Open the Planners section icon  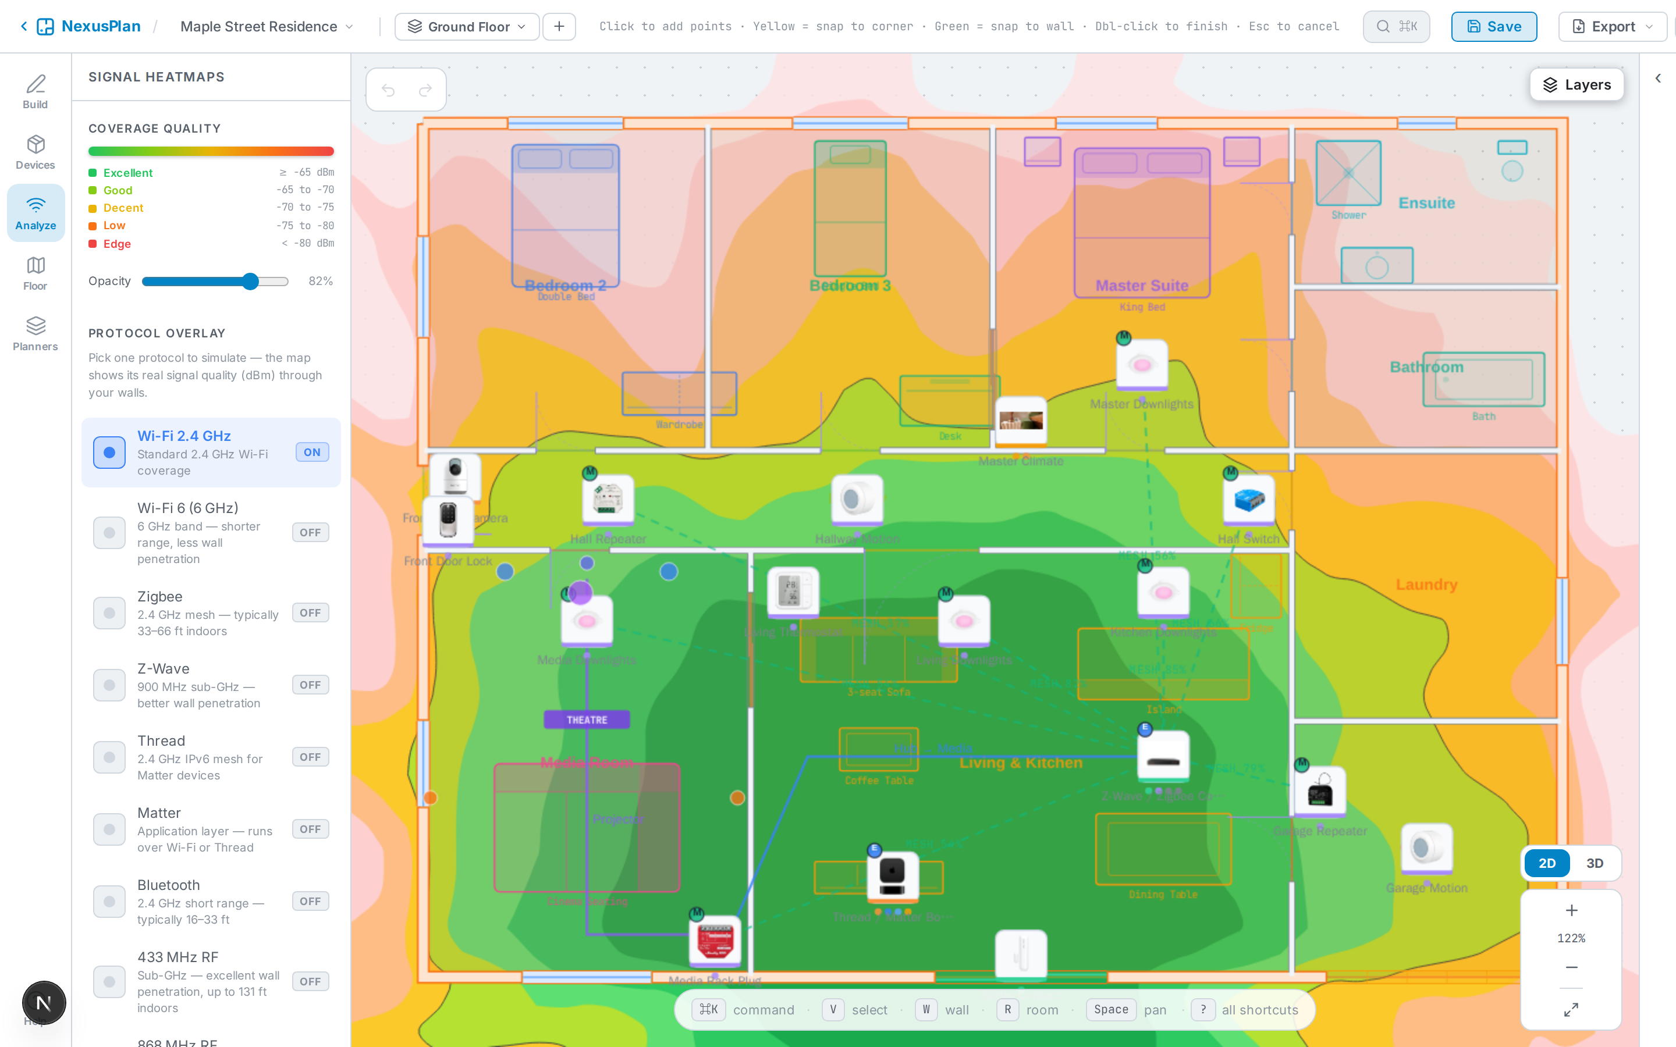[35, 334]
